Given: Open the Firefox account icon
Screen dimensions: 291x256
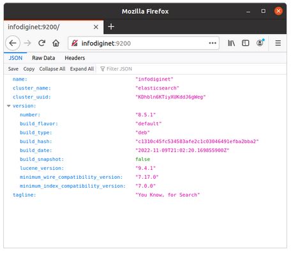Looking at the screenshot, I should pos(260,43).
